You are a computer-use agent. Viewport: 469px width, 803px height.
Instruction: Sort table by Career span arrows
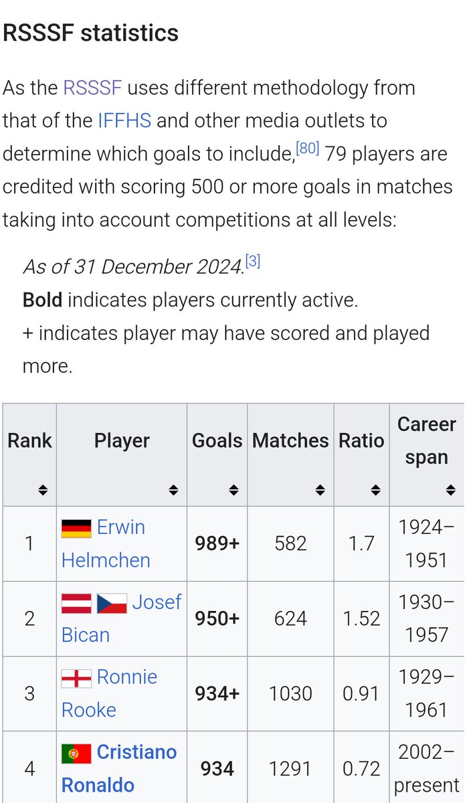click(450, 490)
